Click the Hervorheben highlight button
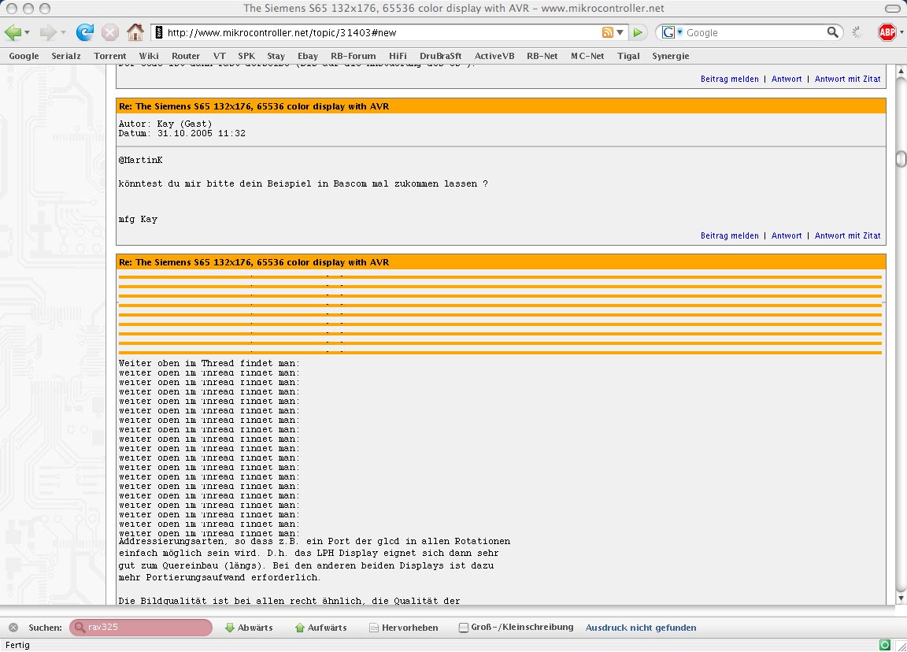This screenshot has height=652, width=907. coord(404,628)
